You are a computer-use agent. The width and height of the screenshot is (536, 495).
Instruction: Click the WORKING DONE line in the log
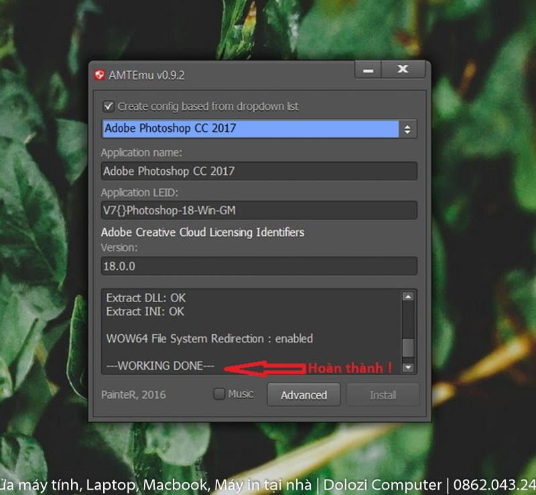pos(161,366)
